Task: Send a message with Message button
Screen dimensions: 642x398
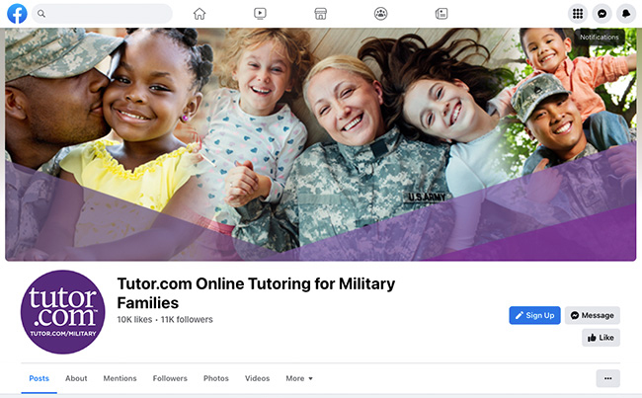Action: pyautogui.click(x=593, y=315)
